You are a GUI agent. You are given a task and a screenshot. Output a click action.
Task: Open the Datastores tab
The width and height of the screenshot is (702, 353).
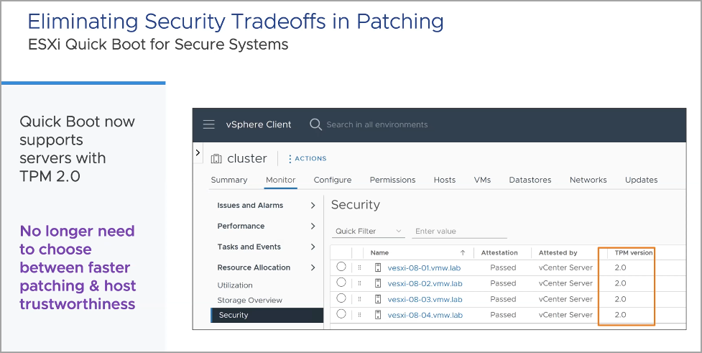[x=530, y=180]
